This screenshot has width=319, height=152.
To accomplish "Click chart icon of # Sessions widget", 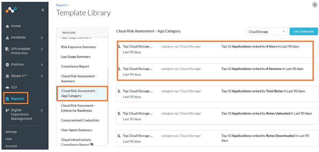I will [120, 69].
